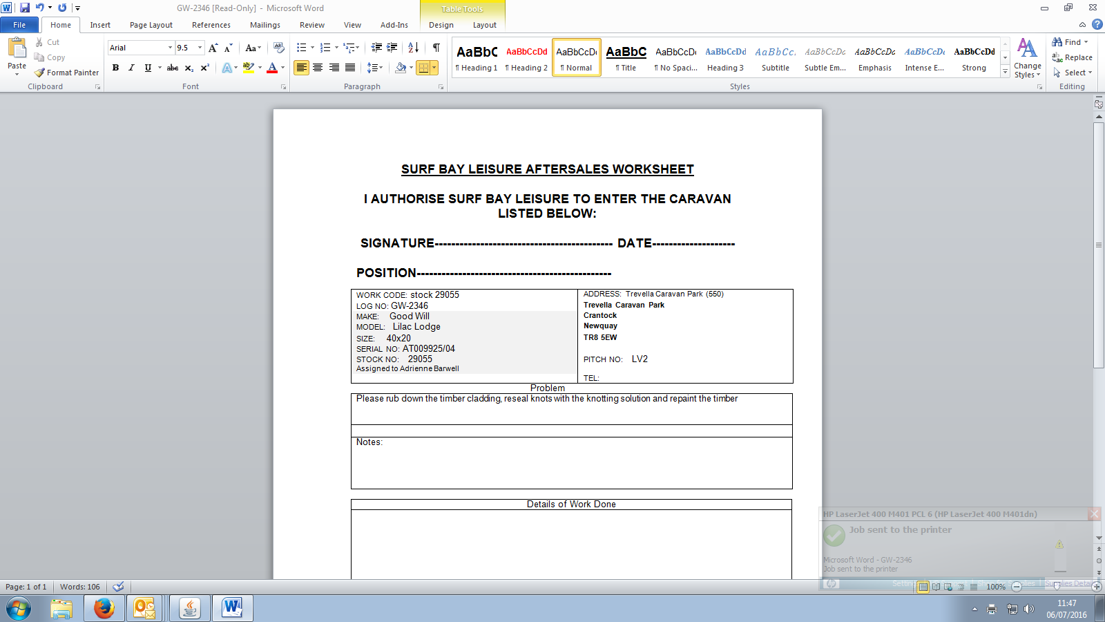Open the line spacing dropdown
Image resolution: width=1105 pixels, height=622 pixels.
(374, 68)
